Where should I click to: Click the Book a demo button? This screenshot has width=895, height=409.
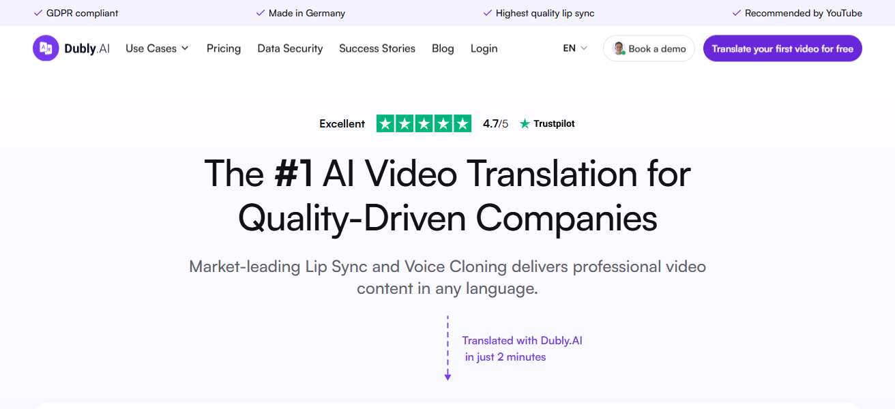[648, 48]
